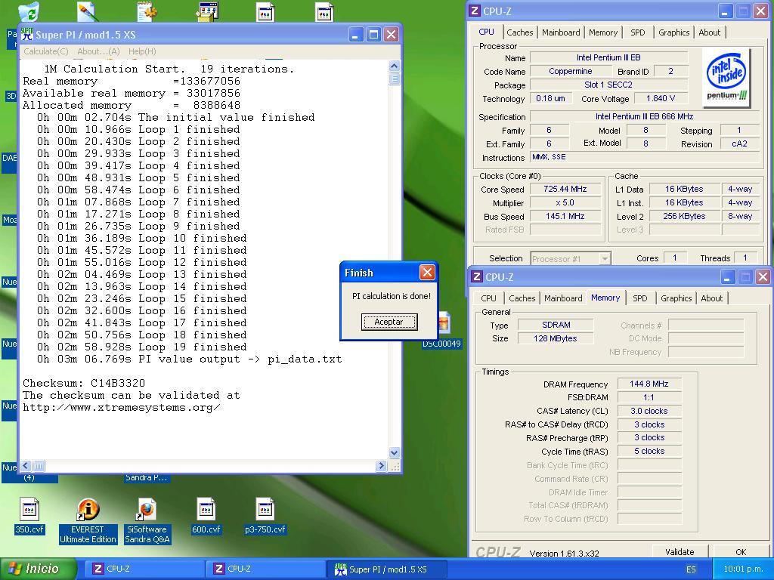Switch to Mainboard tab in upper CPU-Z
The height and width of the screenshot is (580, 774).
(x=561, y=32)
